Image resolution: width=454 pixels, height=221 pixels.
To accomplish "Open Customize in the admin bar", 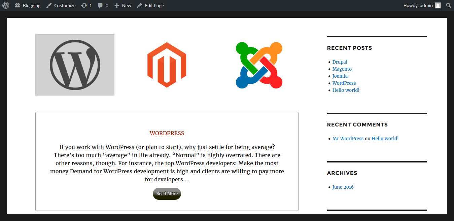I will click(61, 5).
